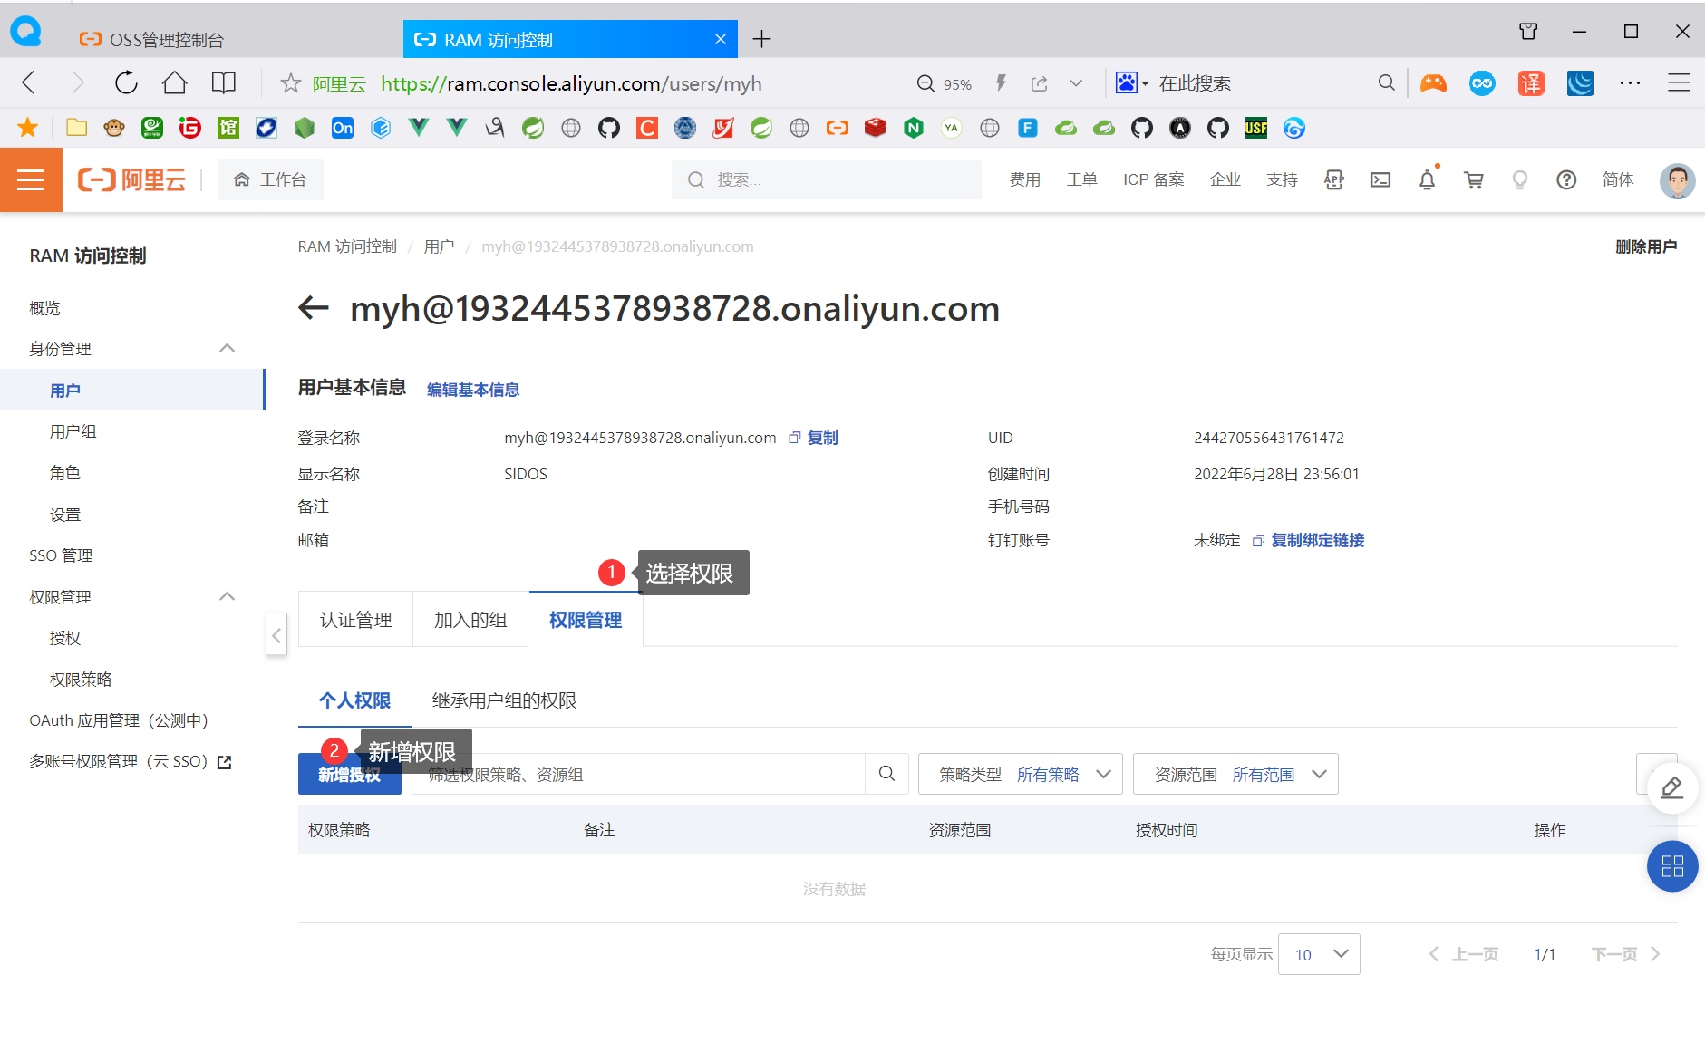Collapse the 权限管理 sidebar section
Viewport: 1705px width, 1052px height.
pos(227,597)
